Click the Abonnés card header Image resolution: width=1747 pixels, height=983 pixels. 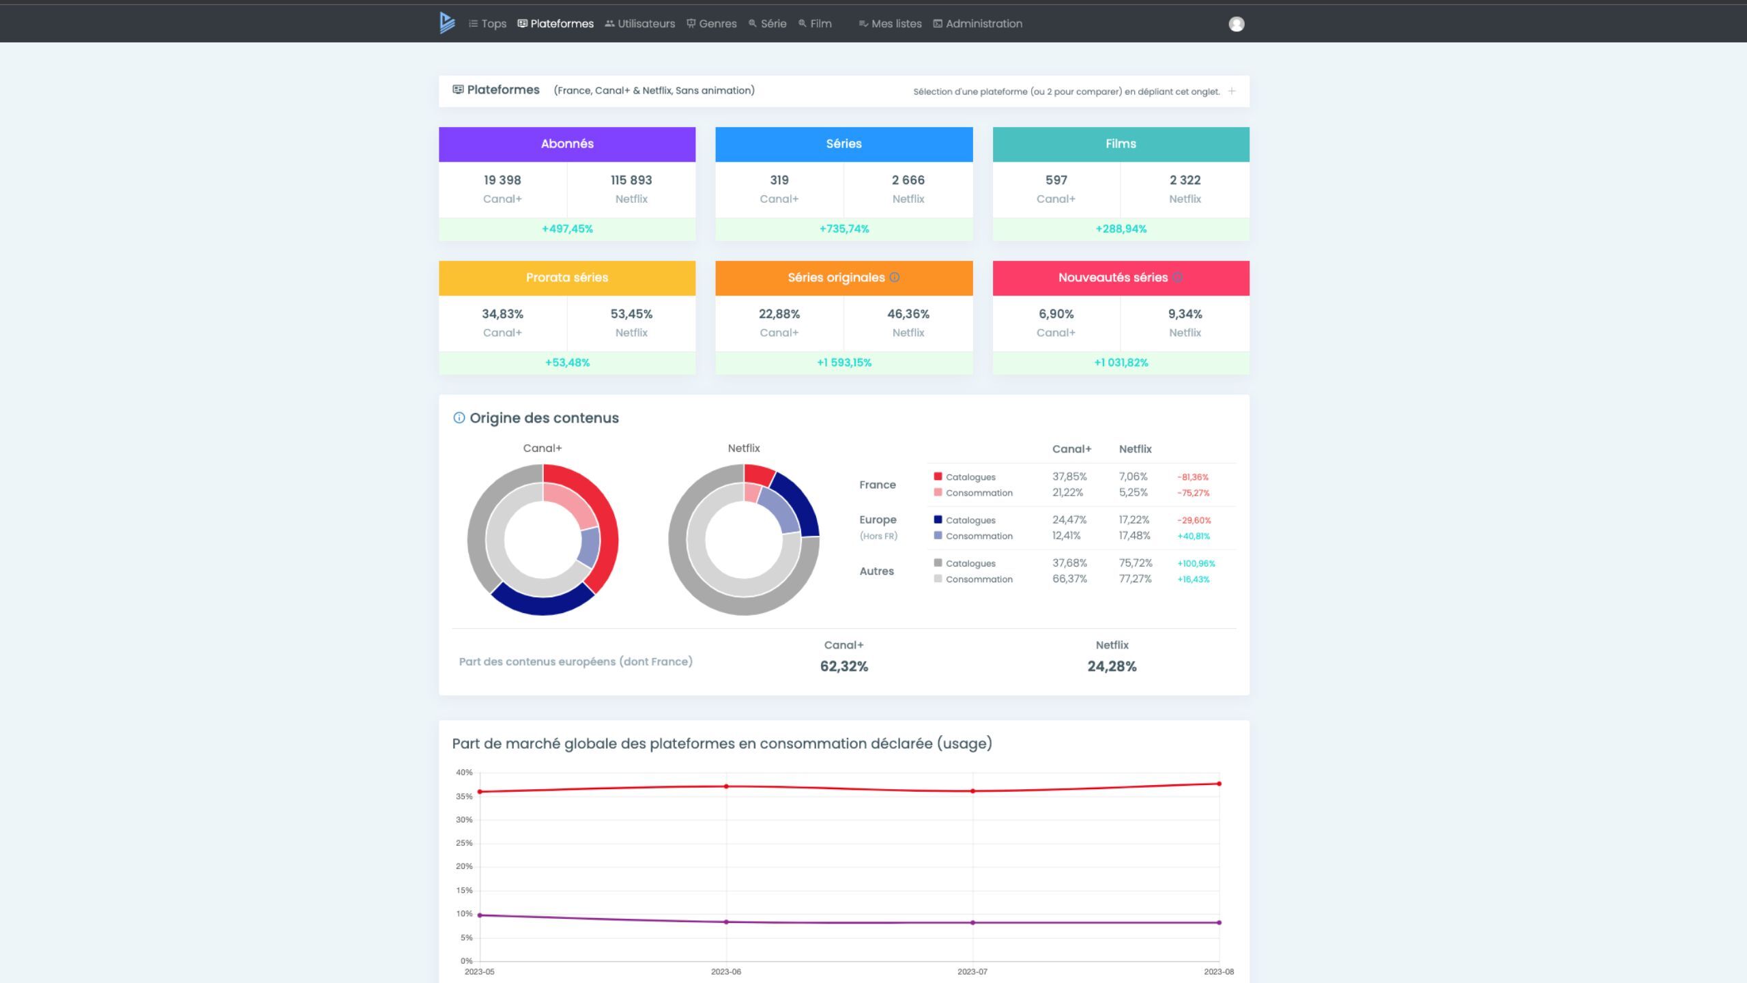coord(567,144)
